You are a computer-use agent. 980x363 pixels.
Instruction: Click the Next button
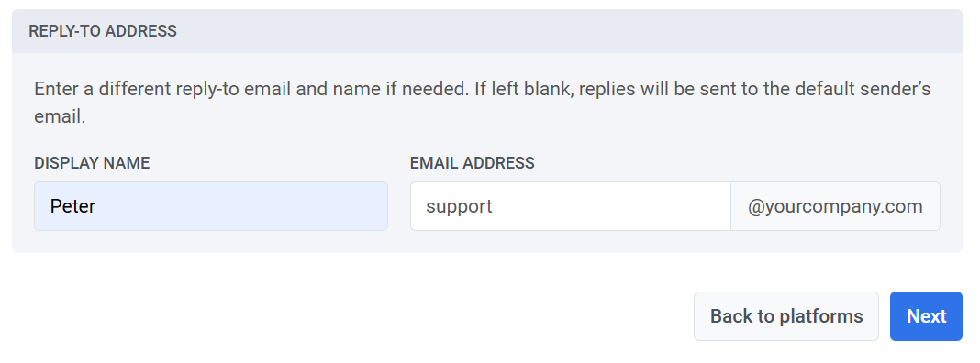tap(926, 316)
